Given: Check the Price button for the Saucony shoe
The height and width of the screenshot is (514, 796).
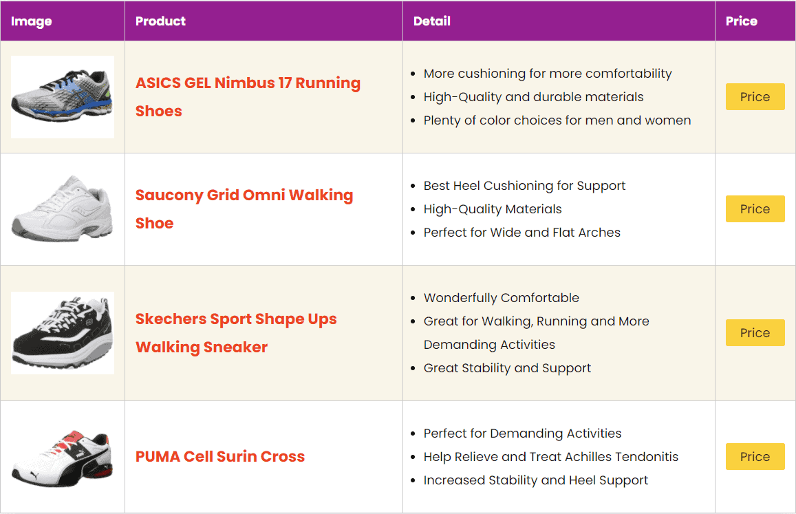Looking at the screenshot, I should coord(755,208).
